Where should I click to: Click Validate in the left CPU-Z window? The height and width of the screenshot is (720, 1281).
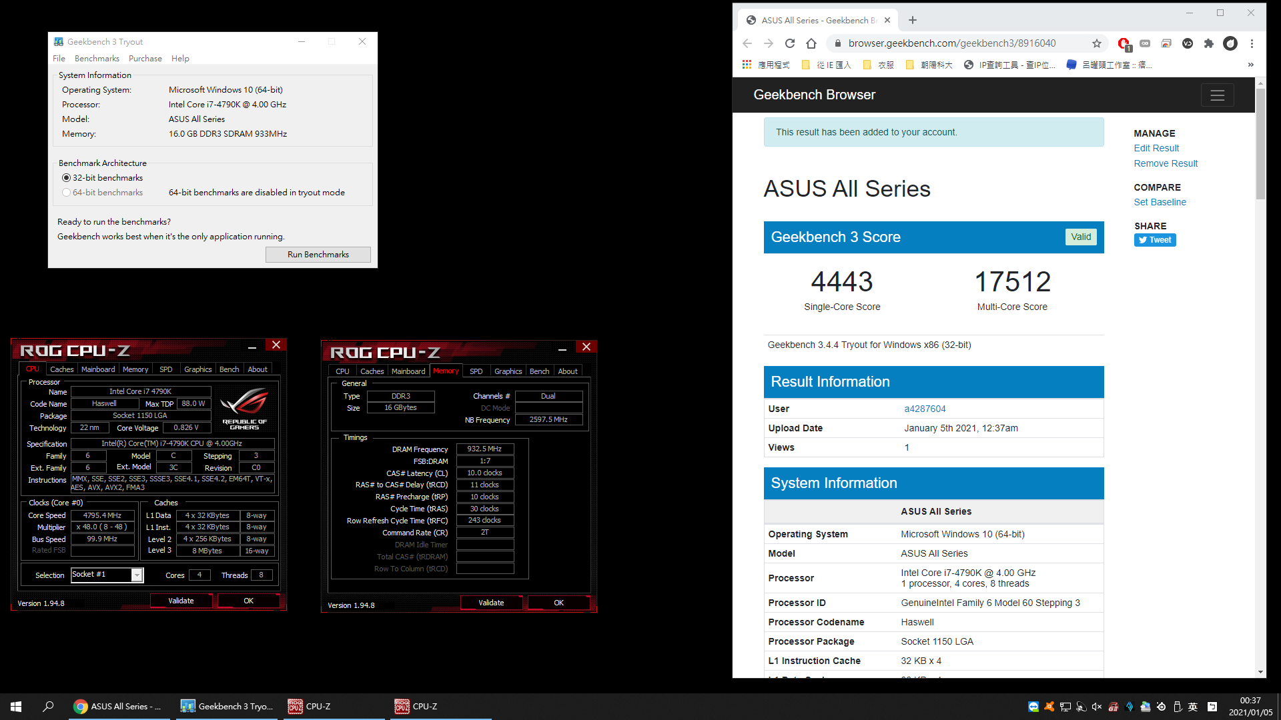pyautogui.click(x=181, y=601)
